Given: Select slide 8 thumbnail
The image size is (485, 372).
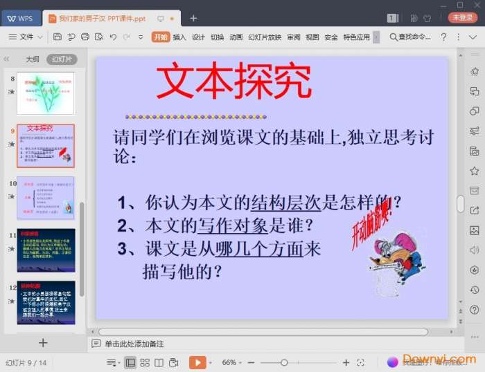Looking at the screenshot, I should (x=46, y=93).
